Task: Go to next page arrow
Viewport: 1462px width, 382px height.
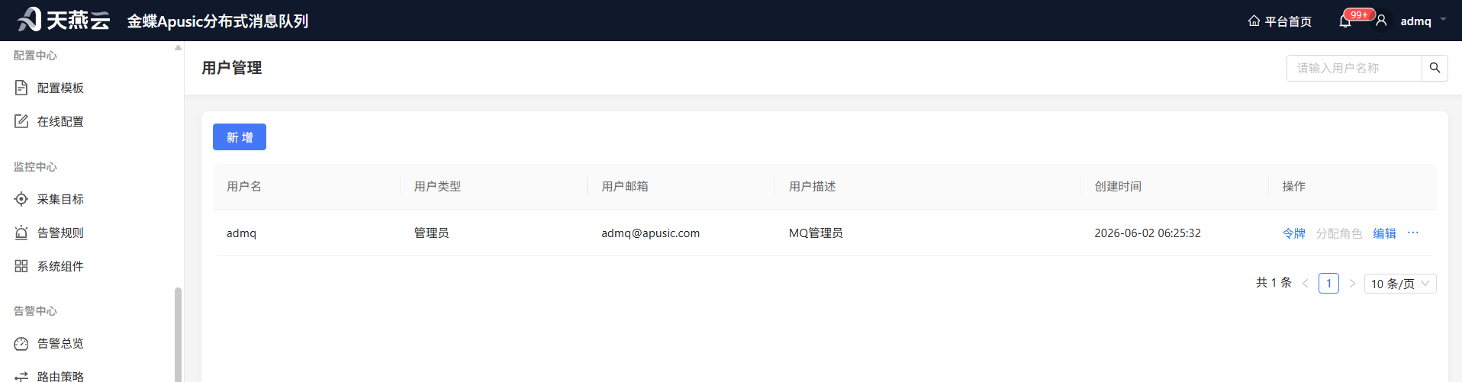Action: 1352,284
